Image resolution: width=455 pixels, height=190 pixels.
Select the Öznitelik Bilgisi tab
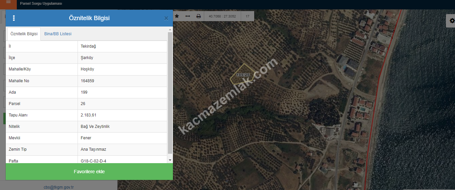point(24,34)
